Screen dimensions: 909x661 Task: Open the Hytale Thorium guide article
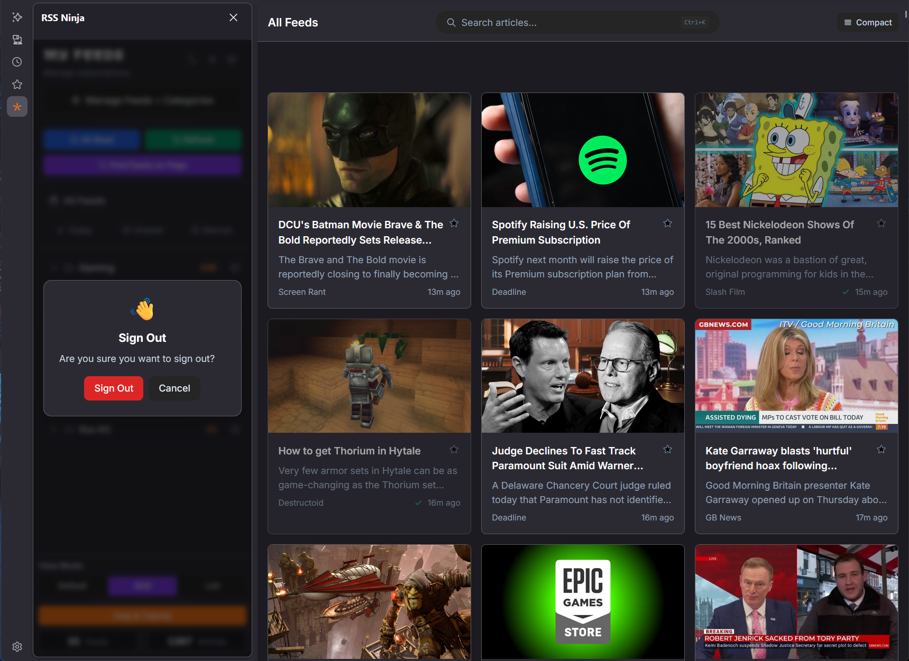coord(349,451)
